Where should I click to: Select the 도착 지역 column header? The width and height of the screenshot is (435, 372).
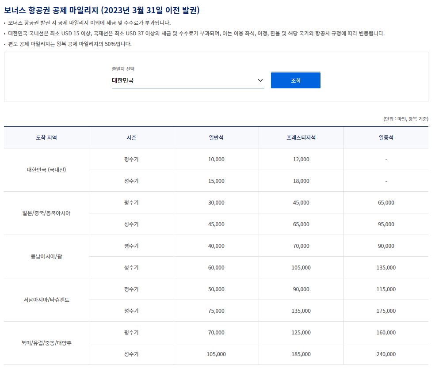point(46,138)
